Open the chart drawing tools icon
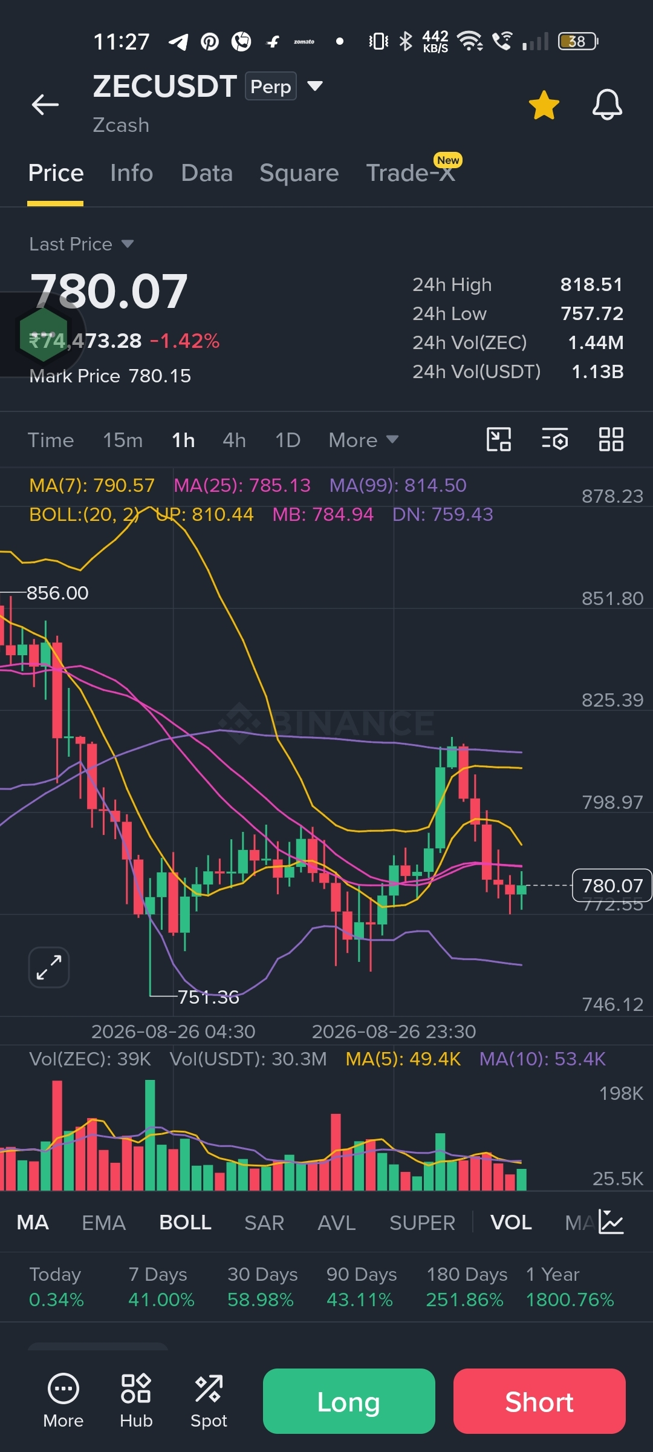The width and height of the screenshot is (653, 1452). point(499,439)
